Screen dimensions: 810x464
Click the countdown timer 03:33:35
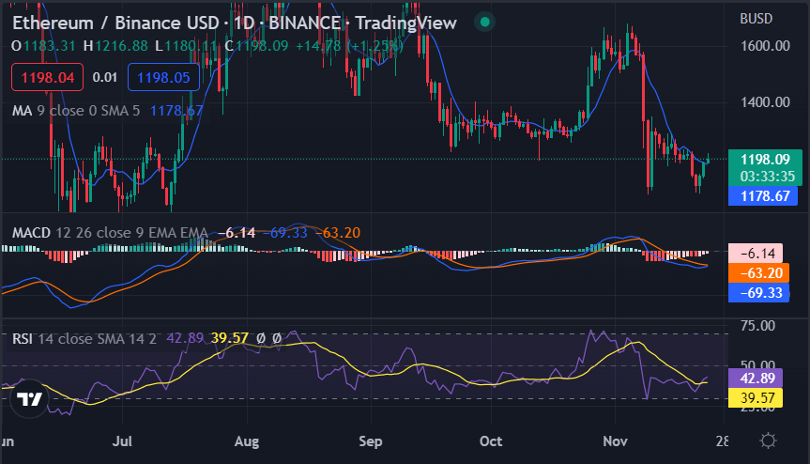(x=767, y=177)
